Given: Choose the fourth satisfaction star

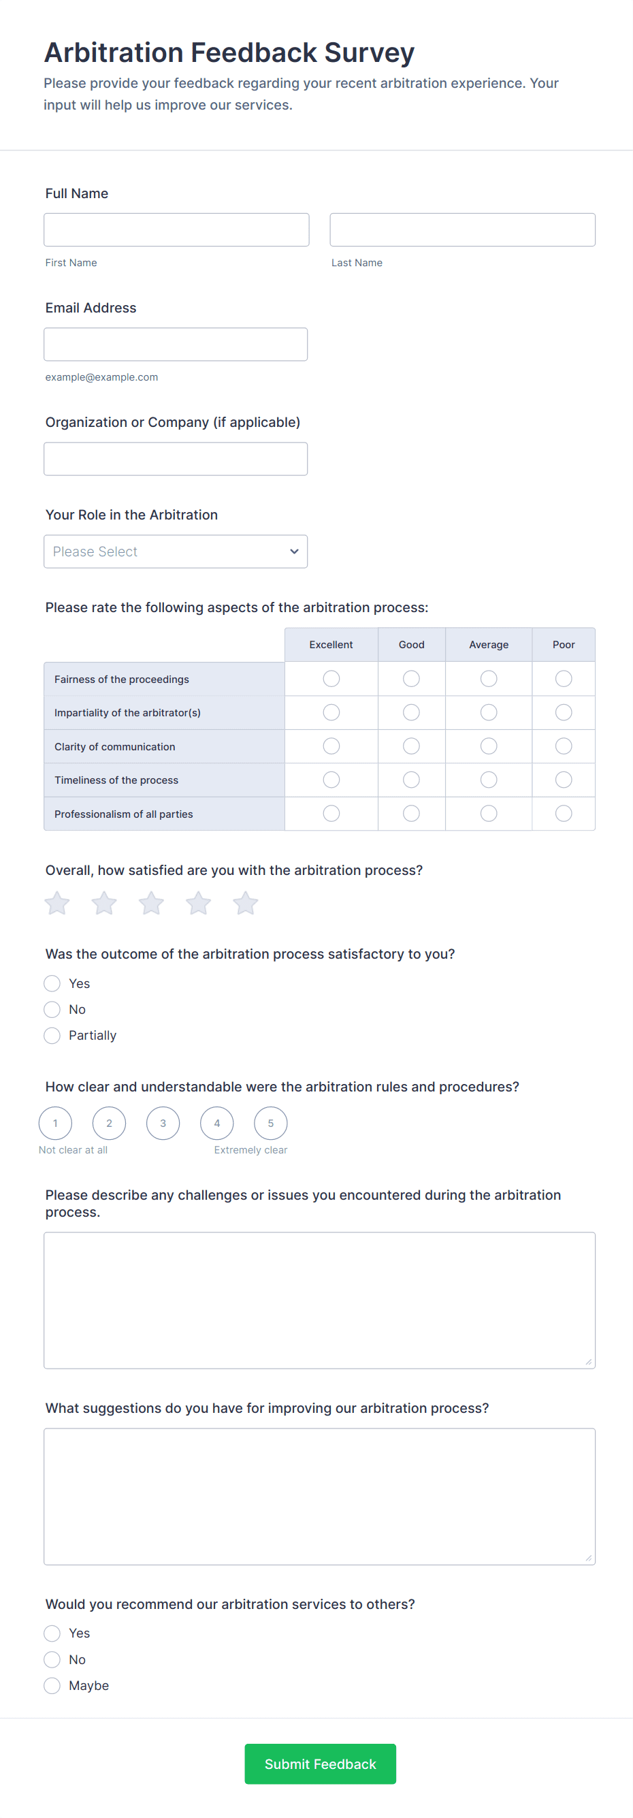Looking at the screenshot, I should [198, 904].
